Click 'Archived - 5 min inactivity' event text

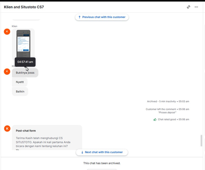161,101
